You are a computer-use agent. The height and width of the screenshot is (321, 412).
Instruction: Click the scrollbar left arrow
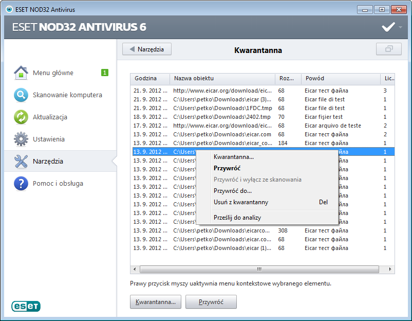(x=135, y=269)
